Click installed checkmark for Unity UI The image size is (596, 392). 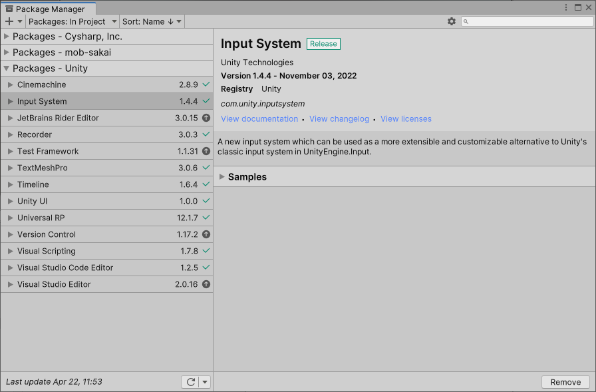pyautogui.click(x=206, y=201)
